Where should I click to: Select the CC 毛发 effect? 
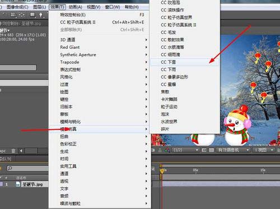[184, 32]
